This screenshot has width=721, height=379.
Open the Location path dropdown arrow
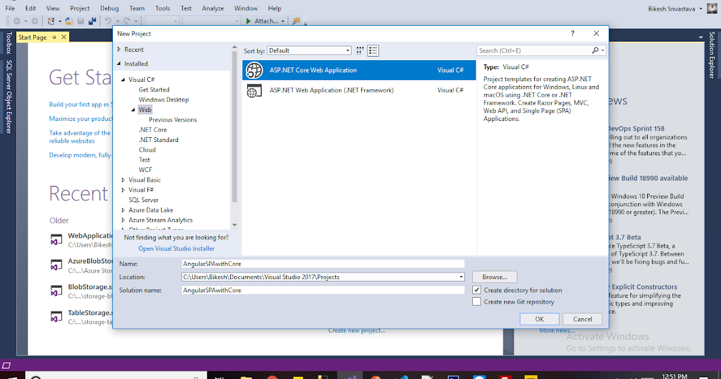[x=460, y=277]
